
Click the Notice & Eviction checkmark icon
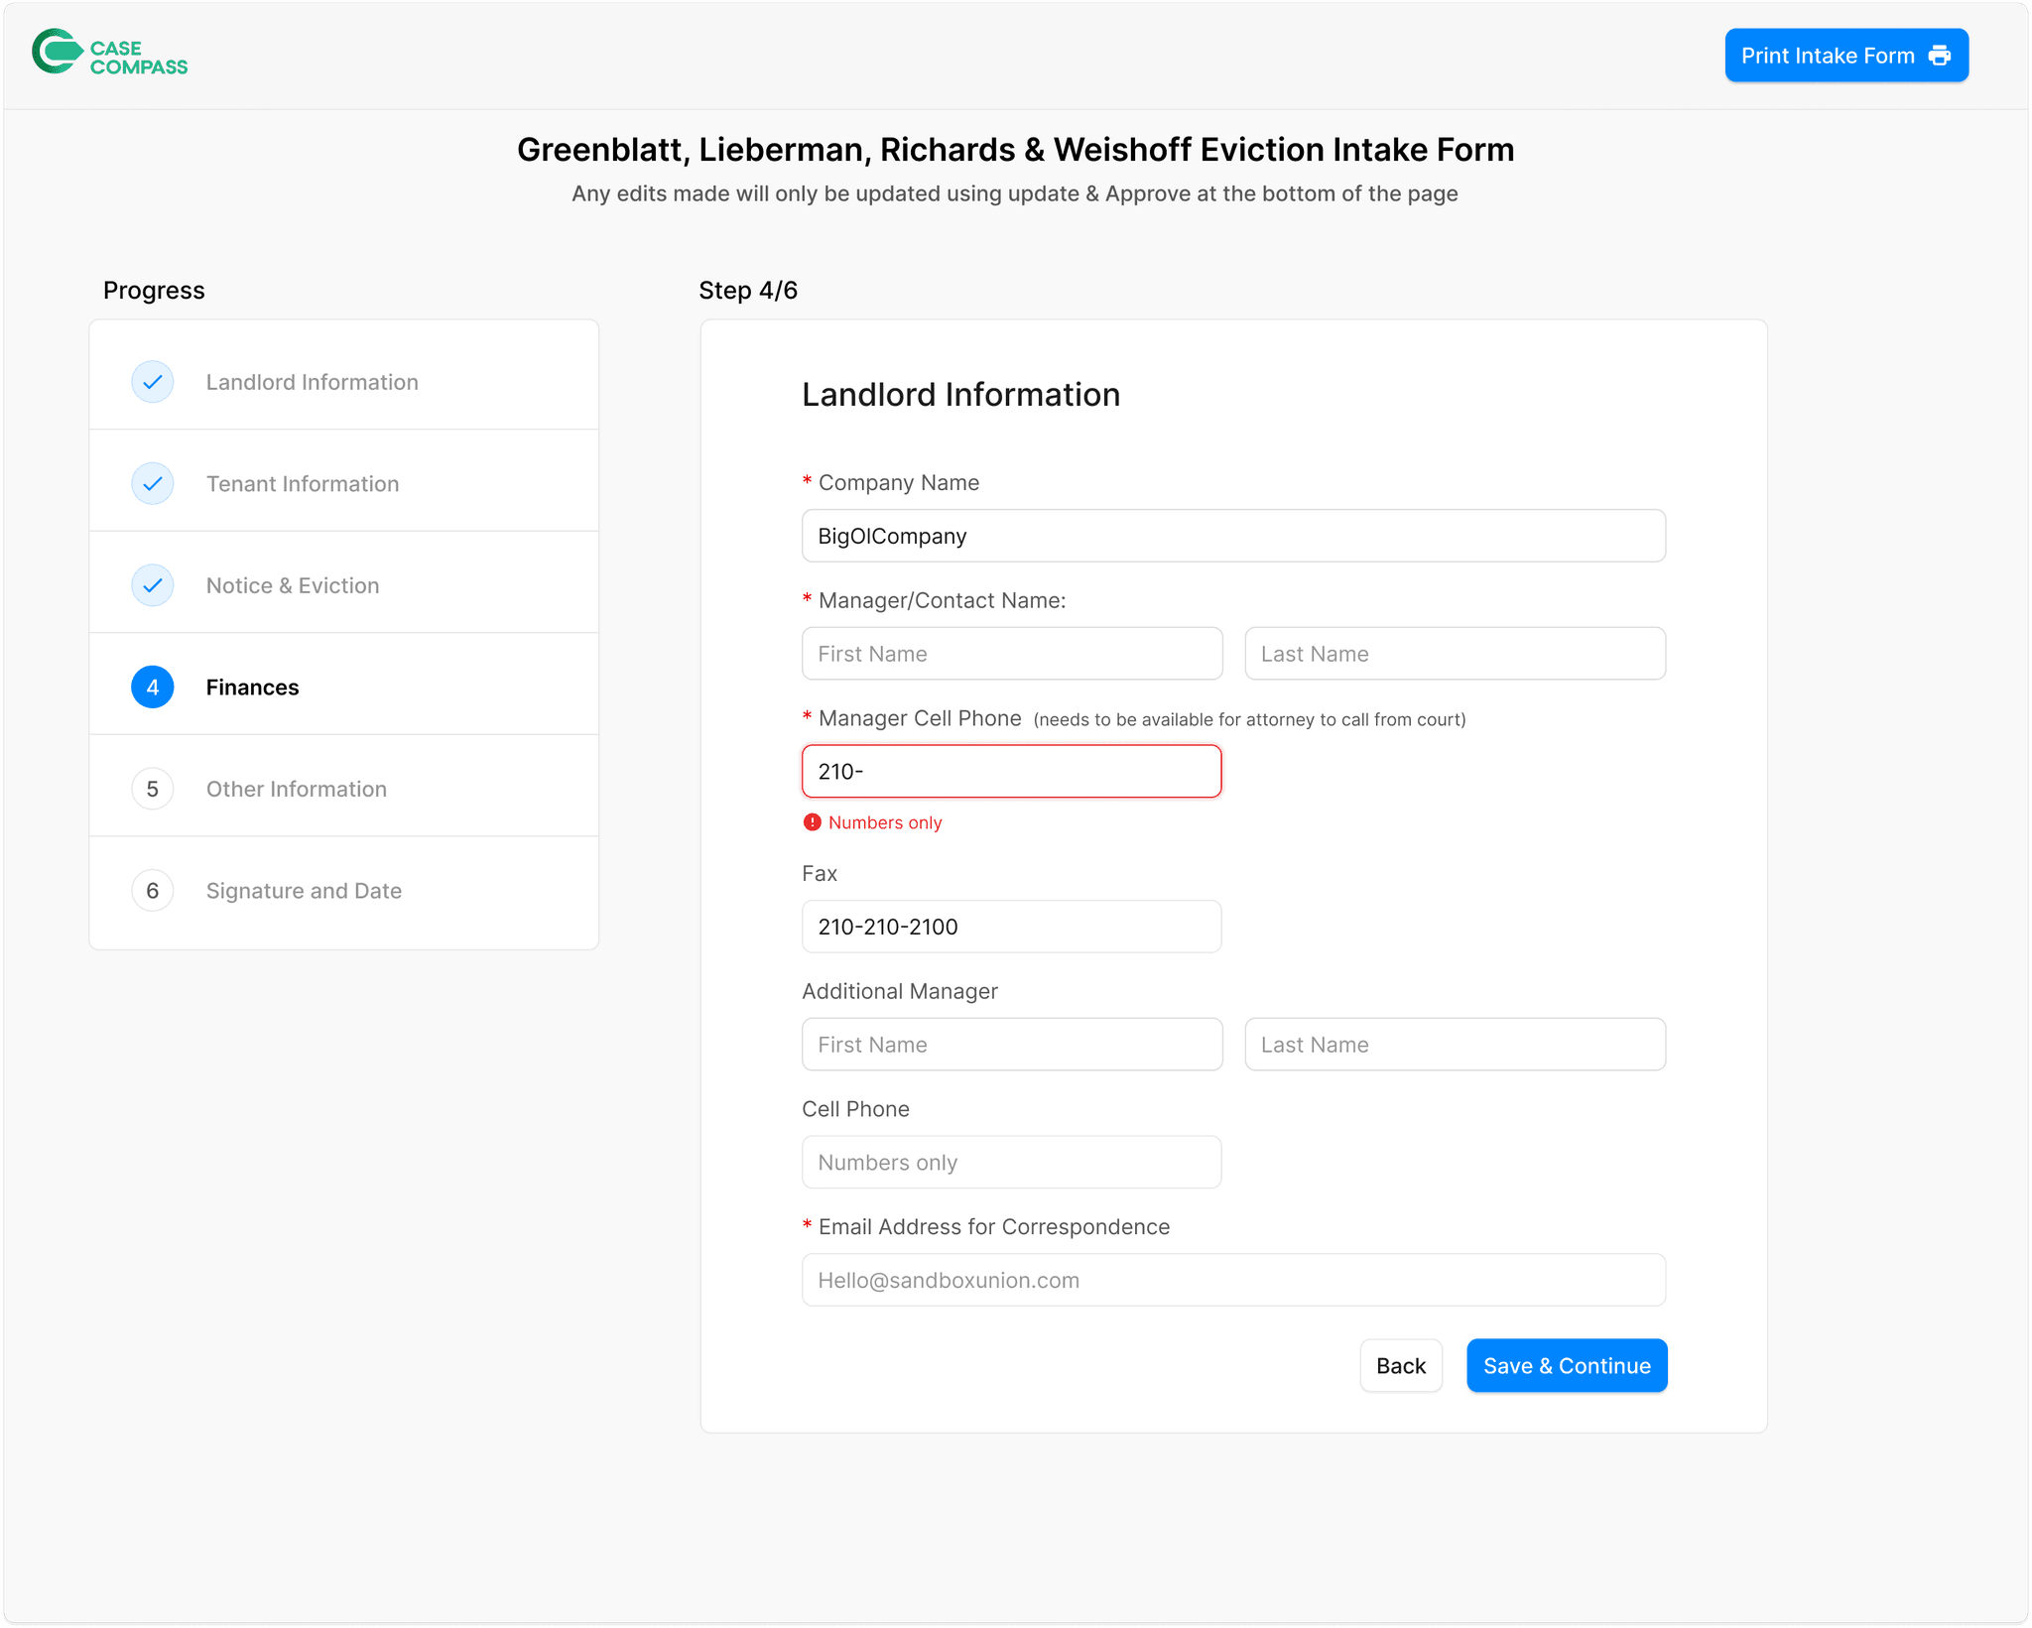(x=153, y=585)
